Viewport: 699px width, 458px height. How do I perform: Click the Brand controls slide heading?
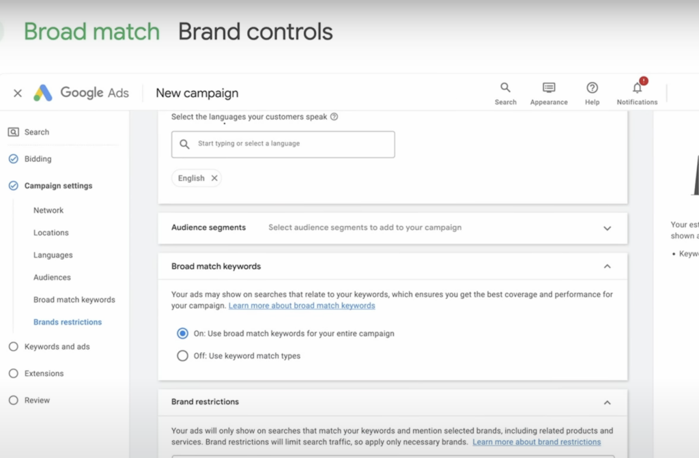pyautogui.click(x=255, y=31)
